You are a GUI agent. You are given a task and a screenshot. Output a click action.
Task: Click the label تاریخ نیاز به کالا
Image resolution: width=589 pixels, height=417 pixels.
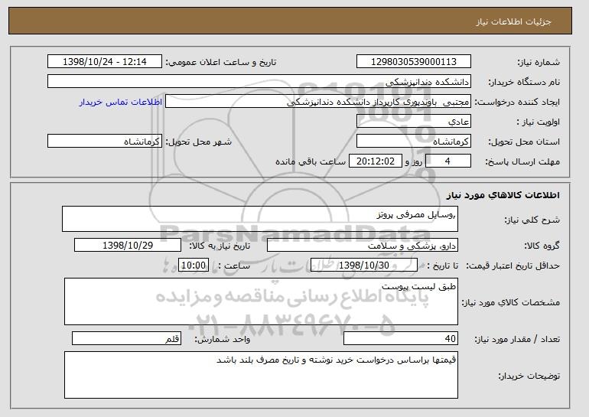(x=219, y=246)
